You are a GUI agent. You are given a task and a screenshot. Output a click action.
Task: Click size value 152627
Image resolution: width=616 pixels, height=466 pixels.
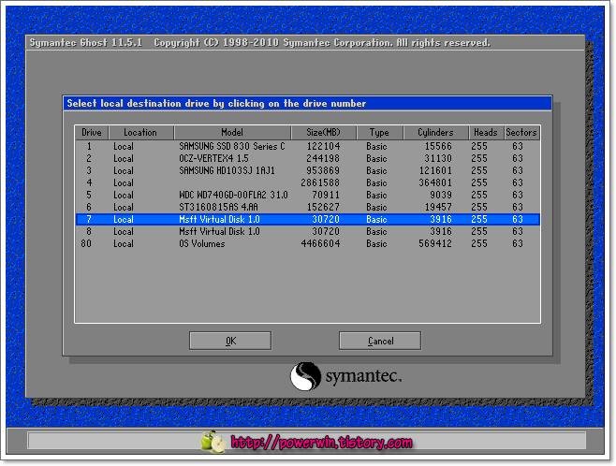click(323, 208)
